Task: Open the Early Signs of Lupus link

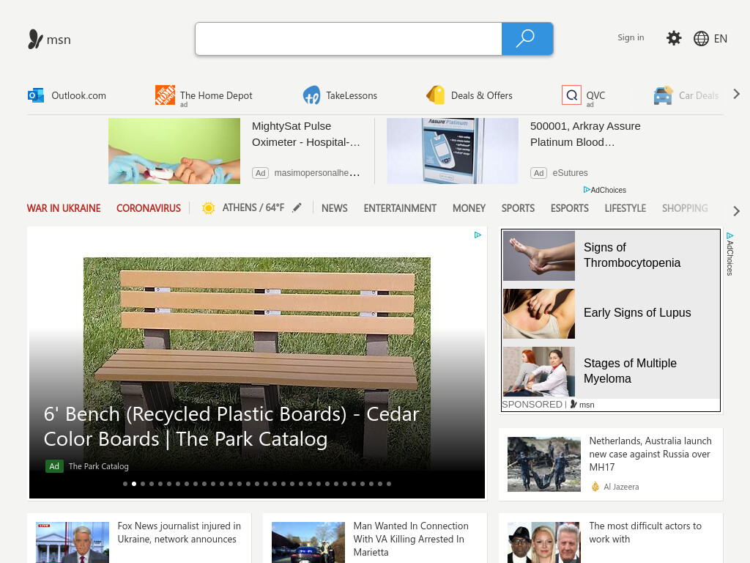Action: (637, 312)
